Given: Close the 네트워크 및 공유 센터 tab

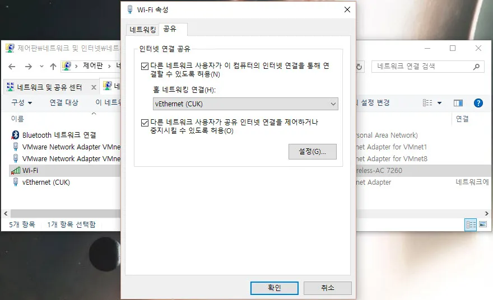Looking at the screenshot, I should coord(94,87).
